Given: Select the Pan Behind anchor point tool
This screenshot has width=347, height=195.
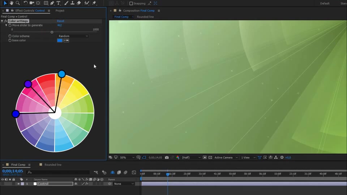Looking at the screenshot, I should coord(38,3).
